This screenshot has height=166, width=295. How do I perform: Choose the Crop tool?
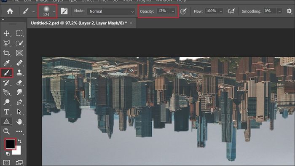pyautogui.click(x=7, y=53)
